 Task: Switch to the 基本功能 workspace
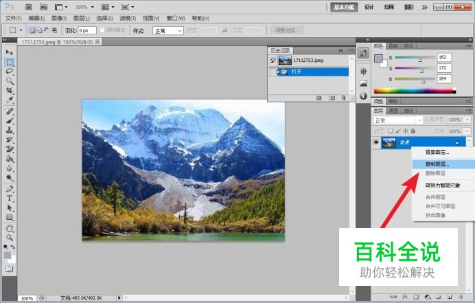point(344,7)
